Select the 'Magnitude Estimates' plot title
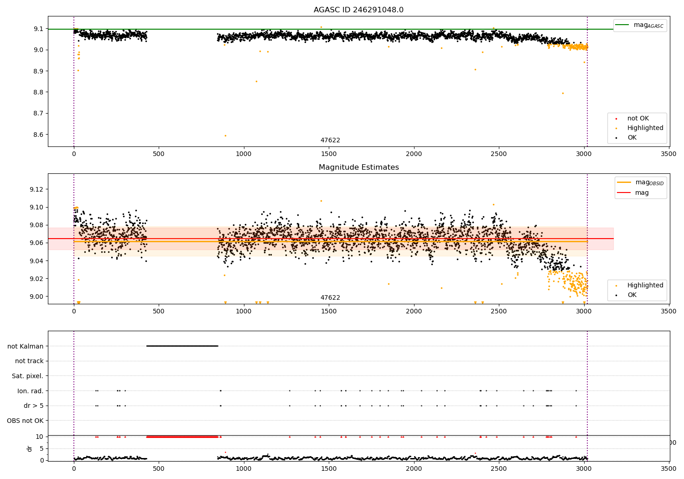 tap(358, 167)
